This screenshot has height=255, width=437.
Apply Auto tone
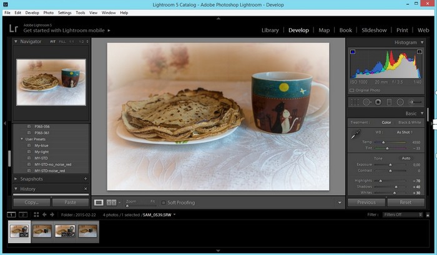406,158
